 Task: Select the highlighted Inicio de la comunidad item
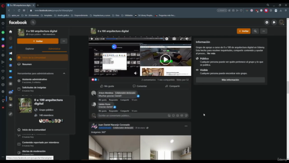tap(42, 58)
